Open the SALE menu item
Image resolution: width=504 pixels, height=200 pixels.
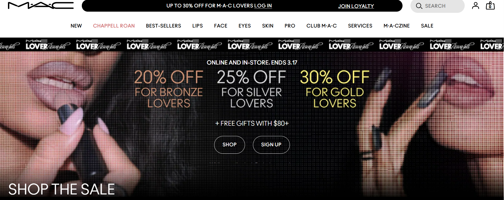(427, 26)
